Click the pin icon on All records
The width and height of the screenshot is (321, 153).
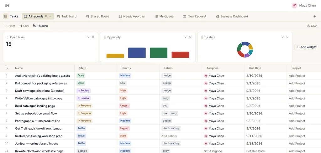point(46,16)
